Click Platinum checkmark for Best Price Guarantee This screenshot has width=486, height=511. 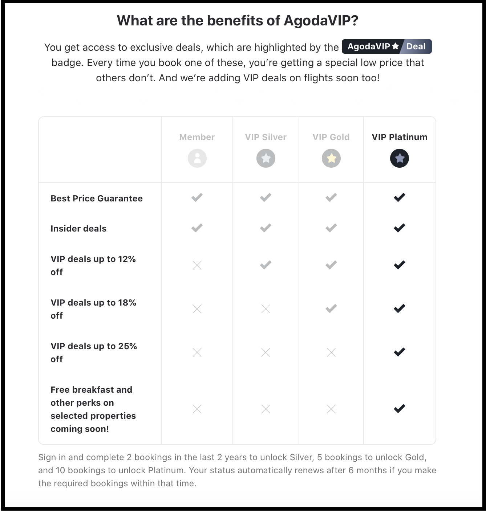(400, 198)
